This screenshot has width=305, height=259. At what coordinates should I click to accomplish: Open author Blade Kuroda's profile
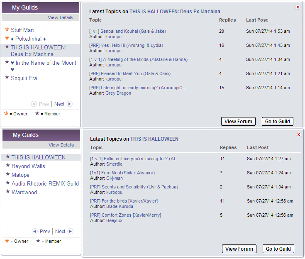pyautogui.click(x=120, y=206)
